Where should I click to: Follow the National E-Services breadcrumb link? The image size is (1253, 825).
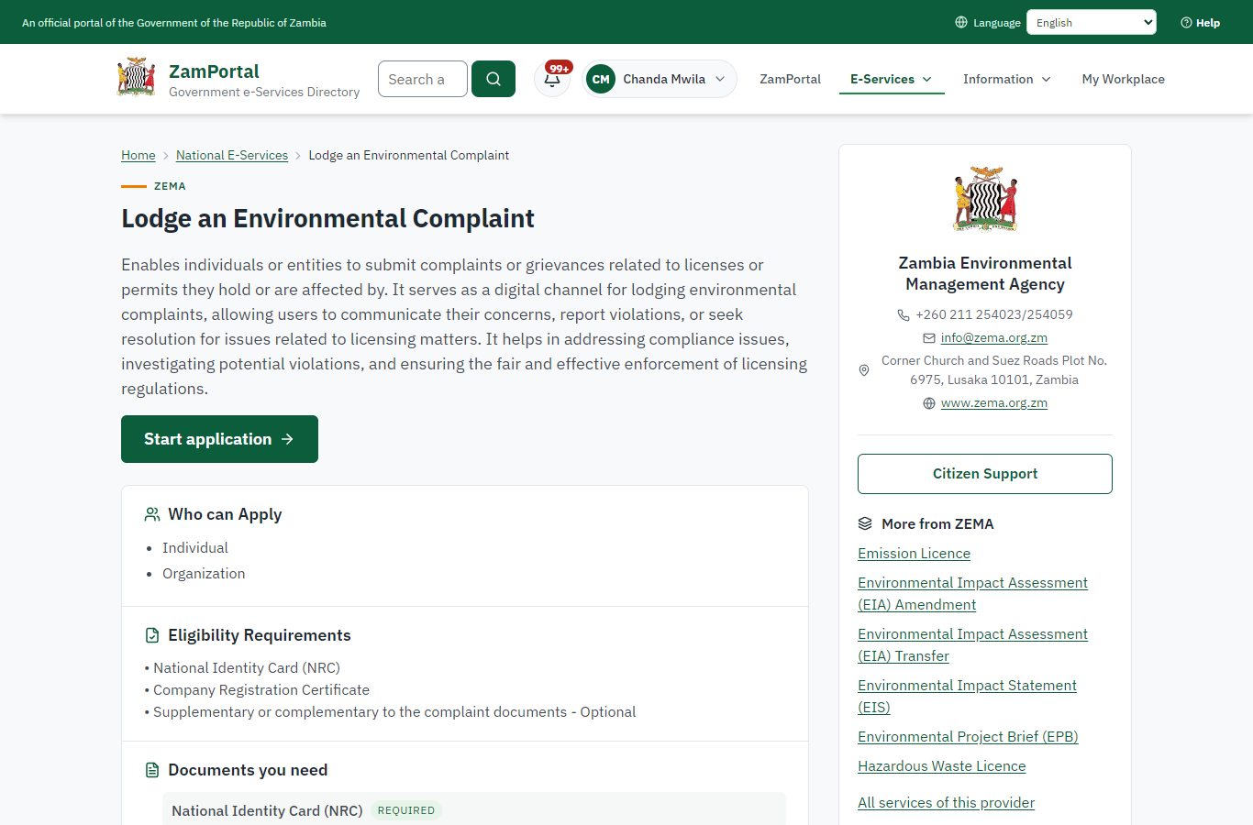tap(232, 155)
